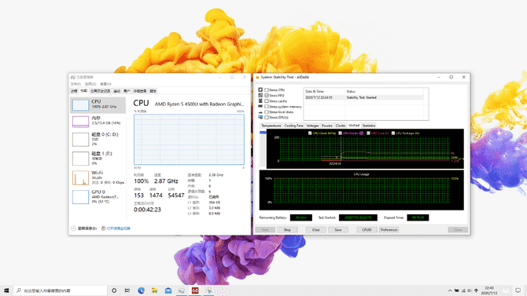Open the Cooling Fans tab in AIDA64

(x=293, y=126)
